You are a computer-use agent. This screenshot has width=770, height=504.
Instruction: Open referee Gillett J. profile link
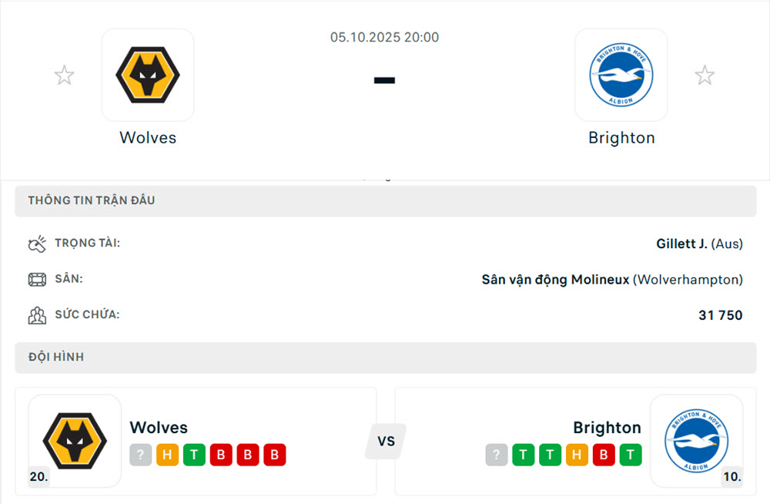(x=681, y=243)
